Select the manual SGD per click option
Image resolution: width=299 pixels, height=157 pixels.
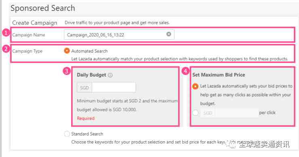coord(196,112)
